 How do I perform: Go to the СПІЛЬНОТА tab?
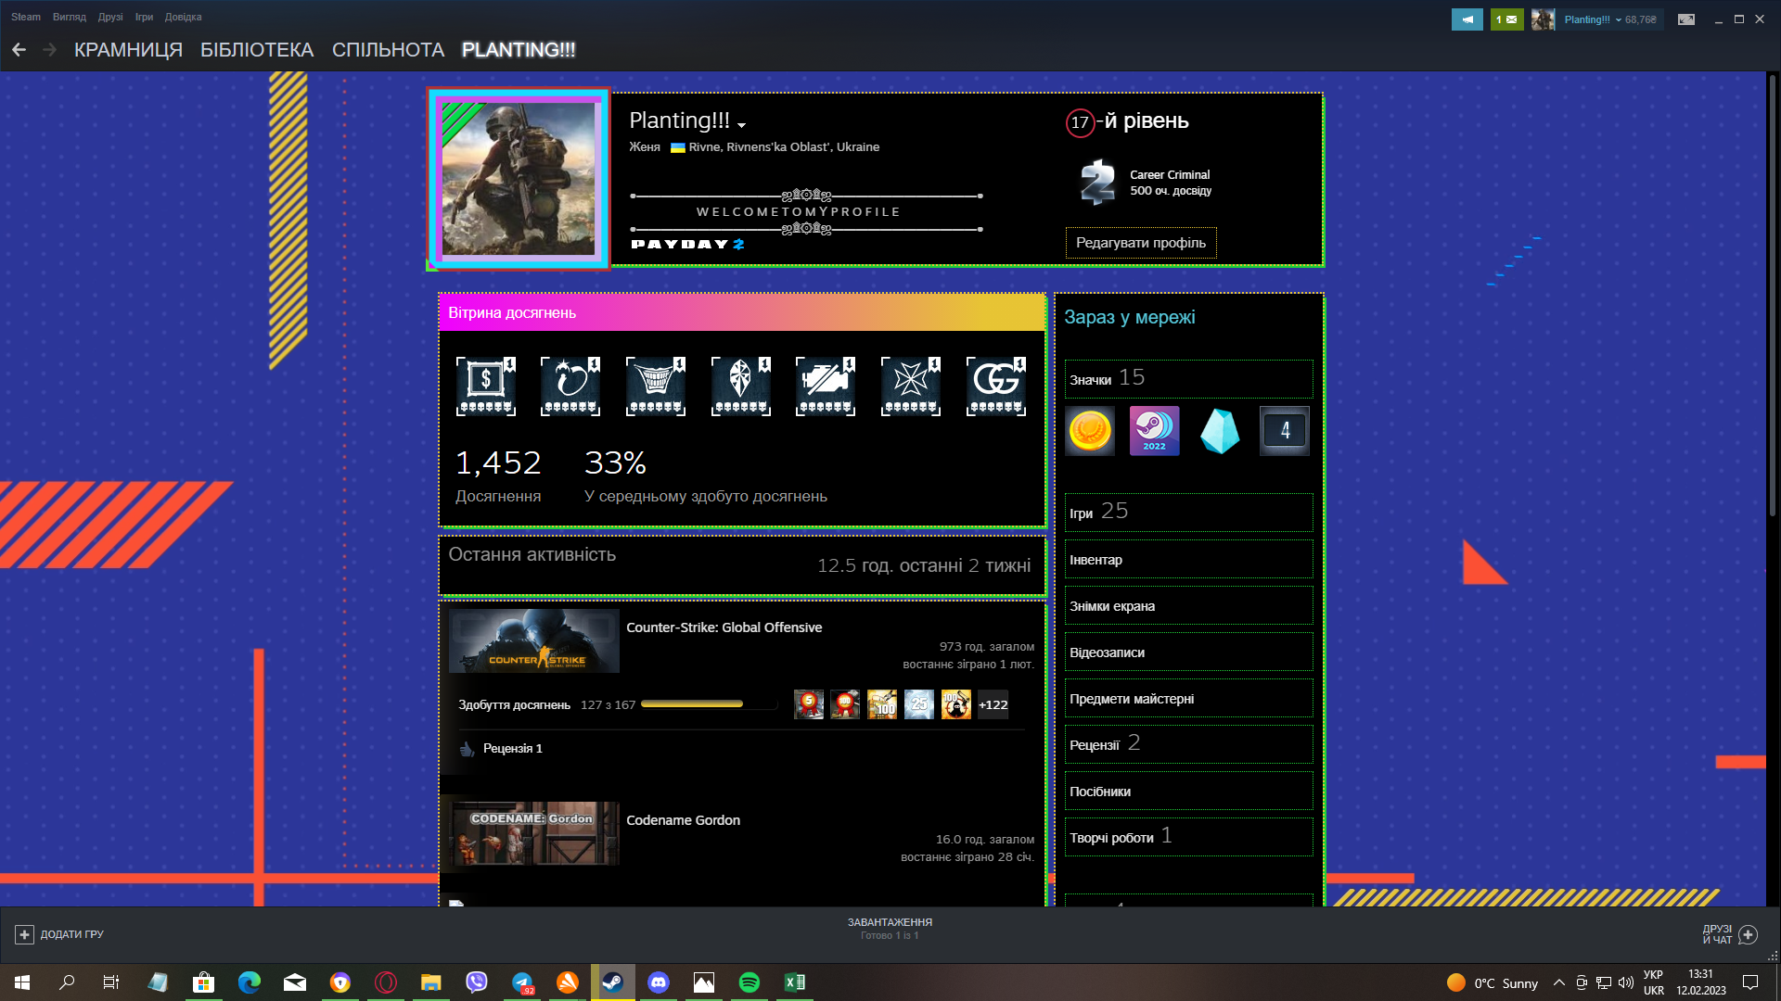388,50
